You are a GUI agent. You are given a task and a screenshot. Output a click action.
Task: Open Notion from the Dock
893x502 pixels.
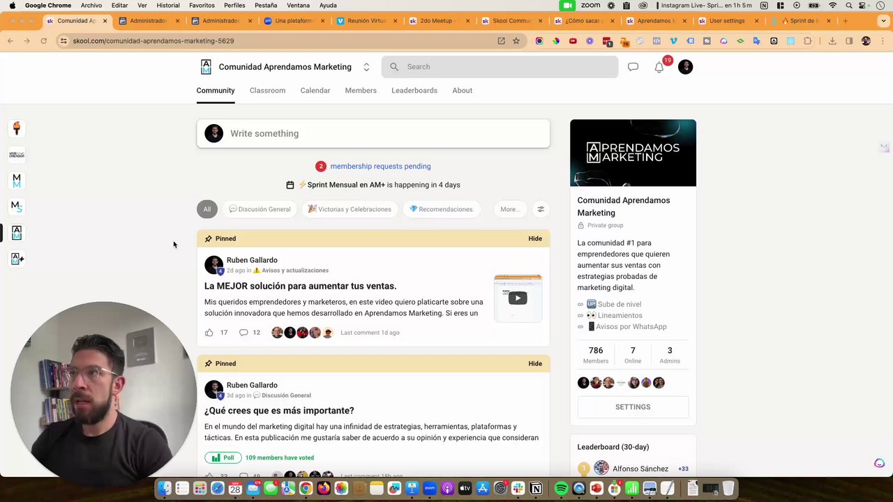point(536,489)
